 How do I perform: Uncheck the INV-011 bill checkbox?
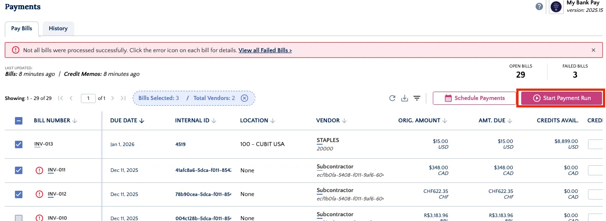pyautogui.click(x=18, y=170)
